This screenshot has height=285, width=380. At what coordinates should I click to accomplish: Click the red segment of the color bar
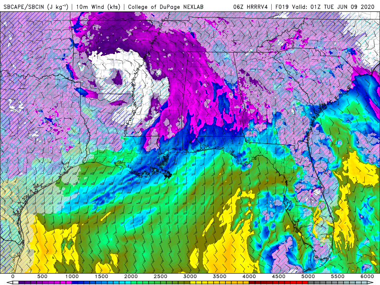click(279, 283)
